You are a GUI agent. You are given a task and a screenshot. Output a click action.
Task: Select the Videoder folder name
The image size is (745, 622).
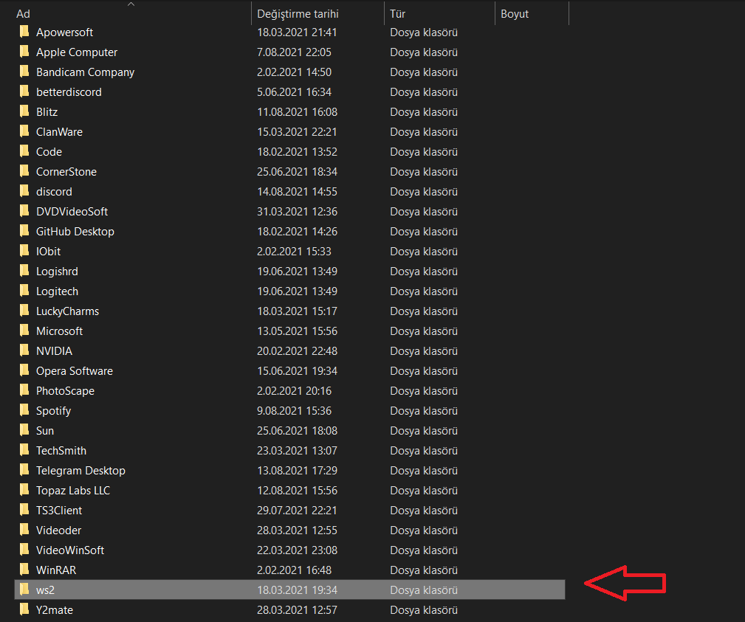click(x=59, y=531)
